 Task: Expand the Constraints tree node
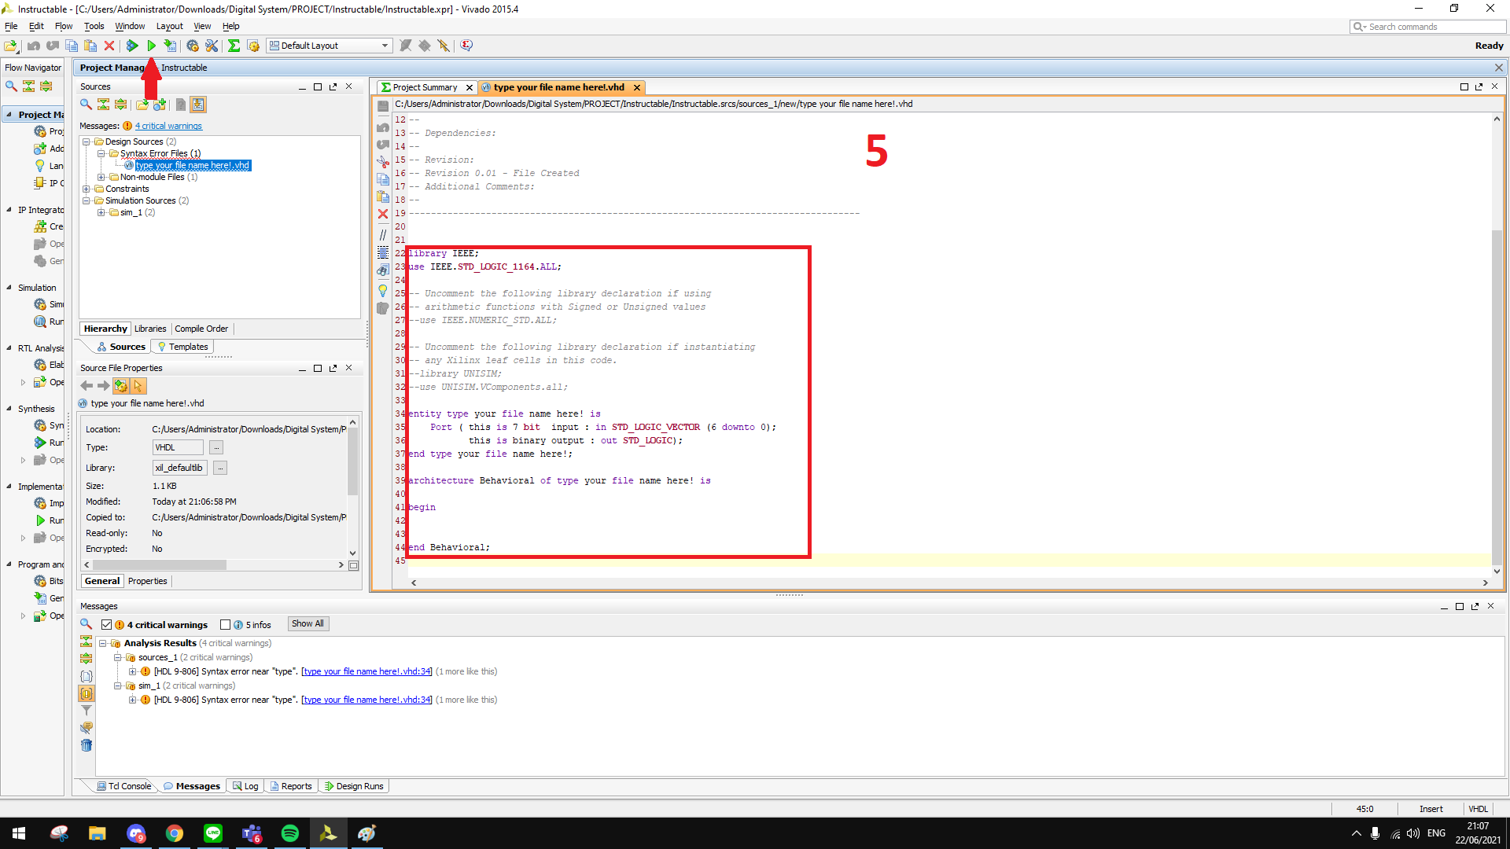point(87,189)
